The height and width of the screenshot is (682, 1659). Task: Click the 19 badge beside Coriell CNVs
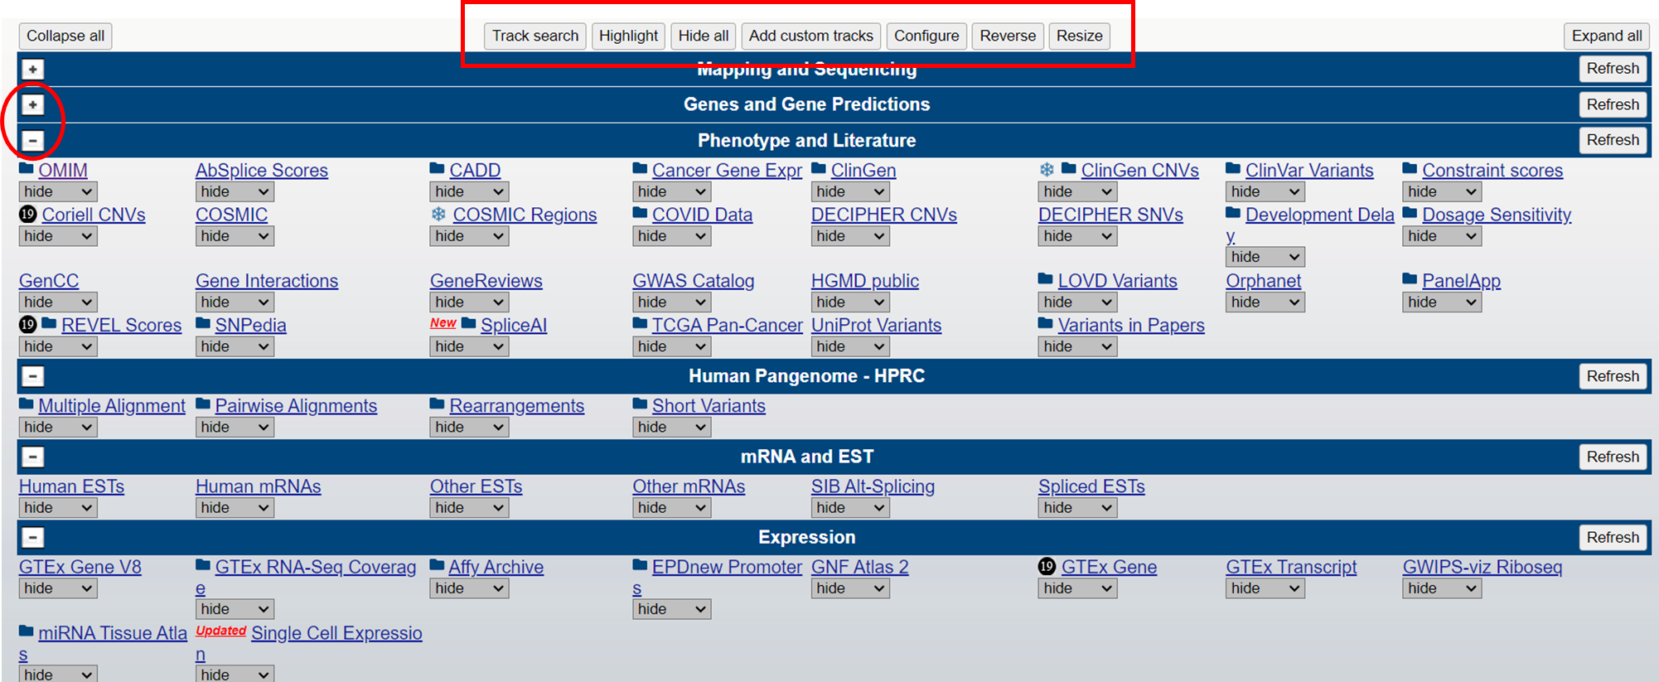coord(27,214)
